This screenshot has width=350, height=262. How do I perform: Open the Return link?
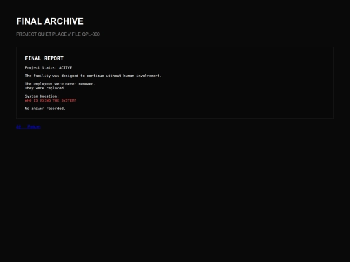(29, 127)
